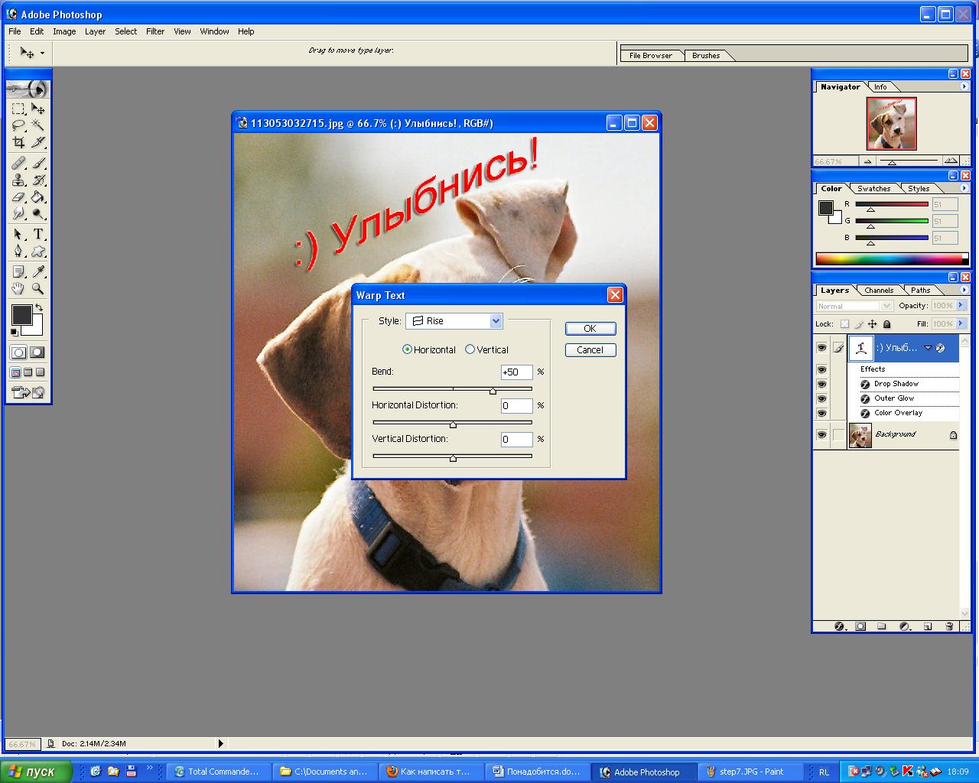This screenshot has width=979, height=783.
Task: Select the Zoom magnifier tool
Action: (38, 289)
